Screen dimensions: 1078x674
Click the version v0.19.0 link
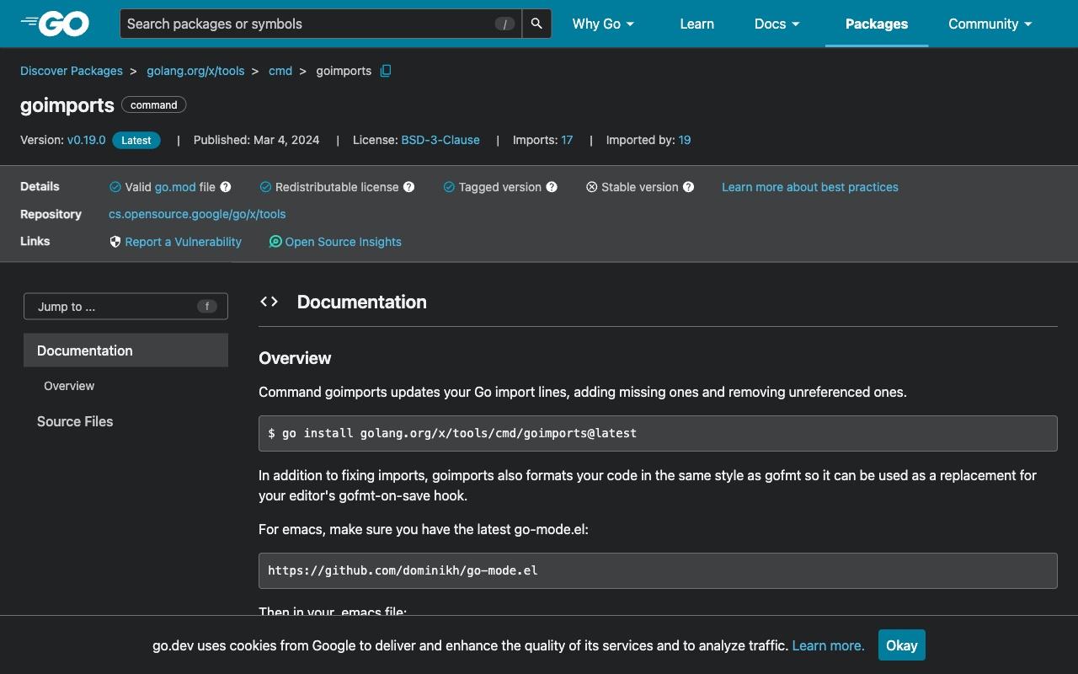click(87, 140)
